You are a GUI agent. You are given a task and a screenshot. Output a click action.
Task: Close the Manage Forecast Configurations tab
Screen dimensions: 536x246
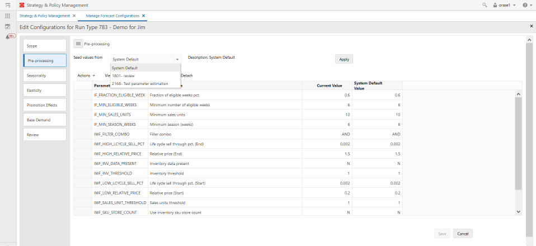tap(144, 16)
